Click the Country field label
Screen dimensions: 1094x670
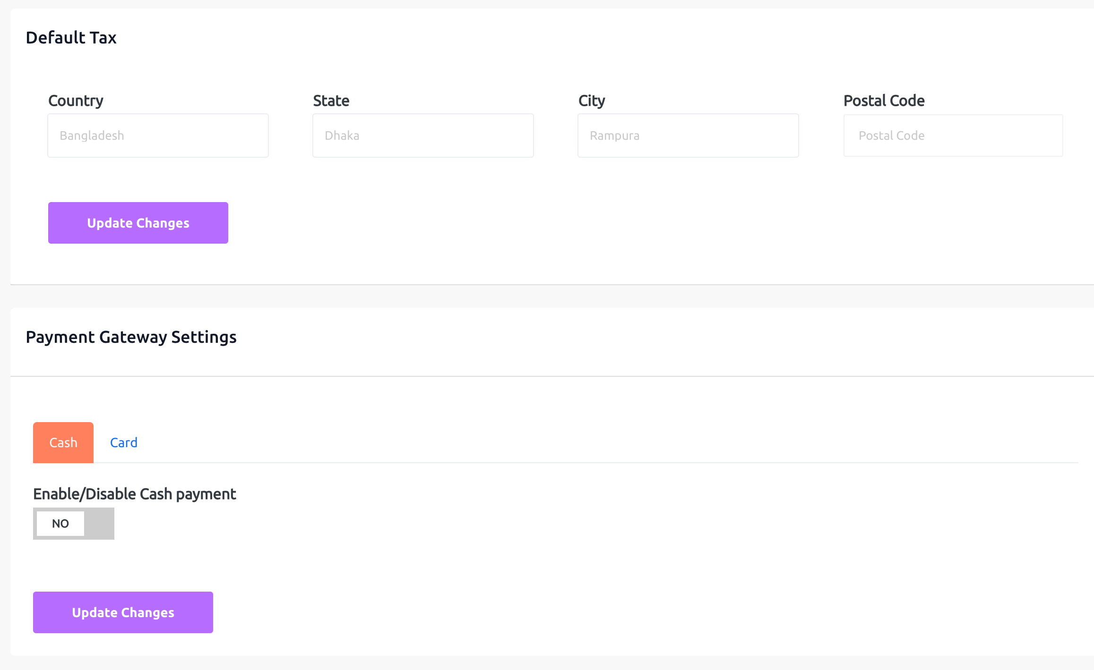click(76, 101)
